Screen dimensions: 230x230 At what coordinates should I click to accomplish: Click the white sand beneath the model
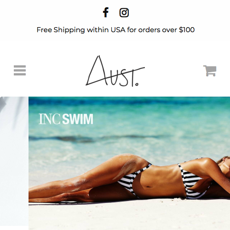tap(129, 216)
